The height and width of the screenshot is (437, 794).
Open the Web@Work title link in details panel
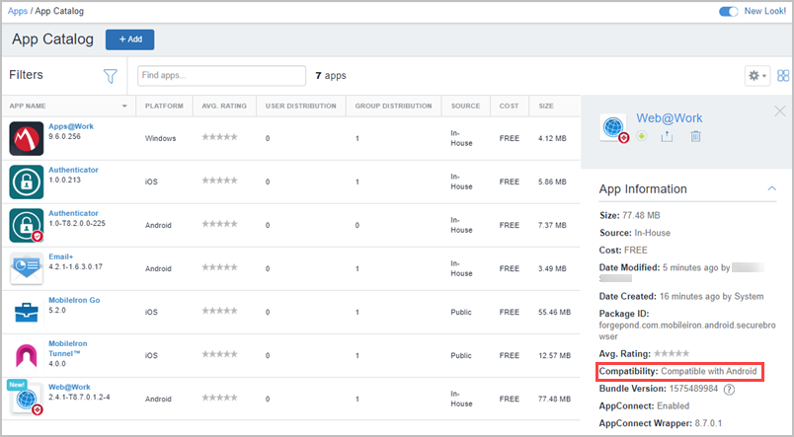point(669,118)
